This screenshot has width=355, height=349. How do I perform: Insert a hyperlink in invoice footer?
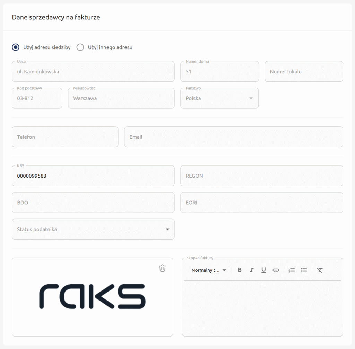[x=276, y=270]
